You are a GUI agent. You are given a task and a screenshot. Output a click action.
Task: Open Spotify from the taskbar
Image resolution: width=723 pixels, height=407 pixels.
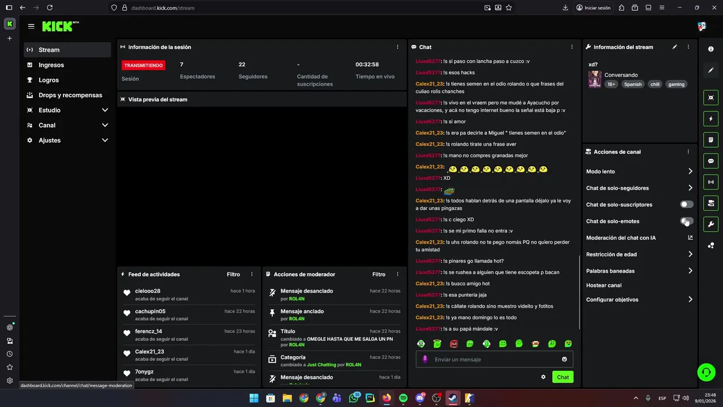403,398
